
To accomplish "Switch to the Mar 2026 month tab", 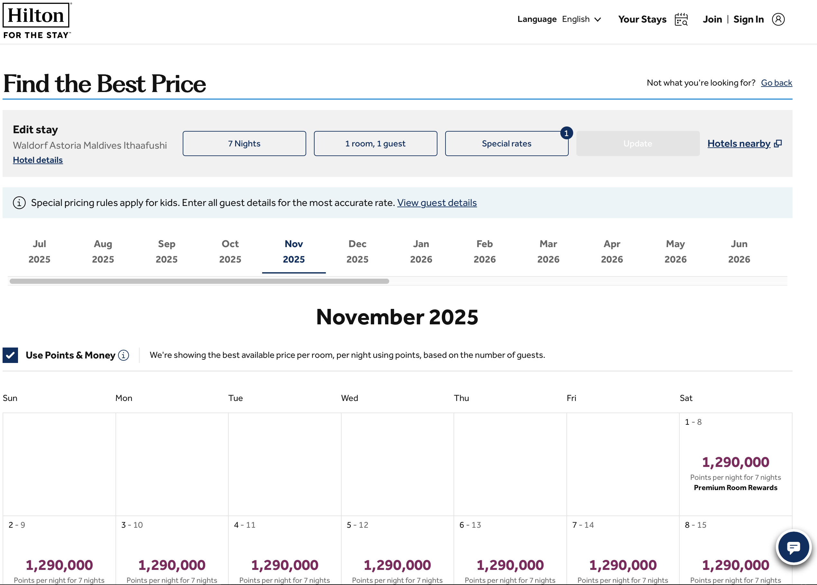I will coord(548,252).
